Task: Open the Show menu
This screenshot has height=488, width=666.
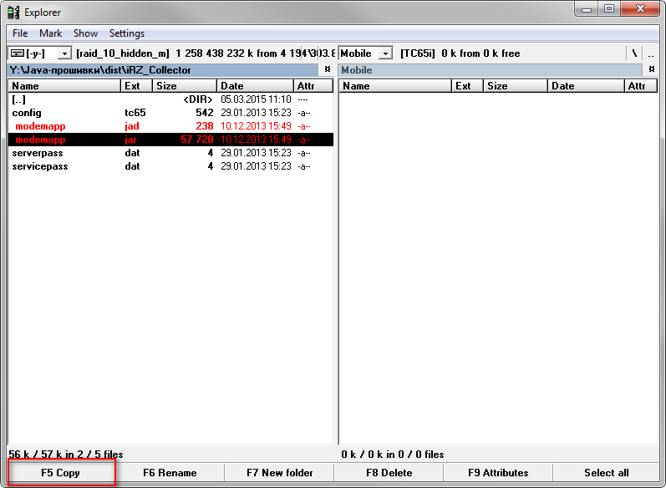Action: point(85,33)
